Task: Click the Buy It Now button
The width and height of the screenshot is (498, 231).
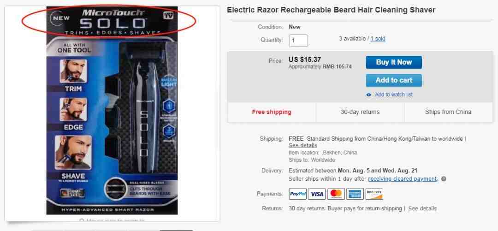Action: [394, 62]
